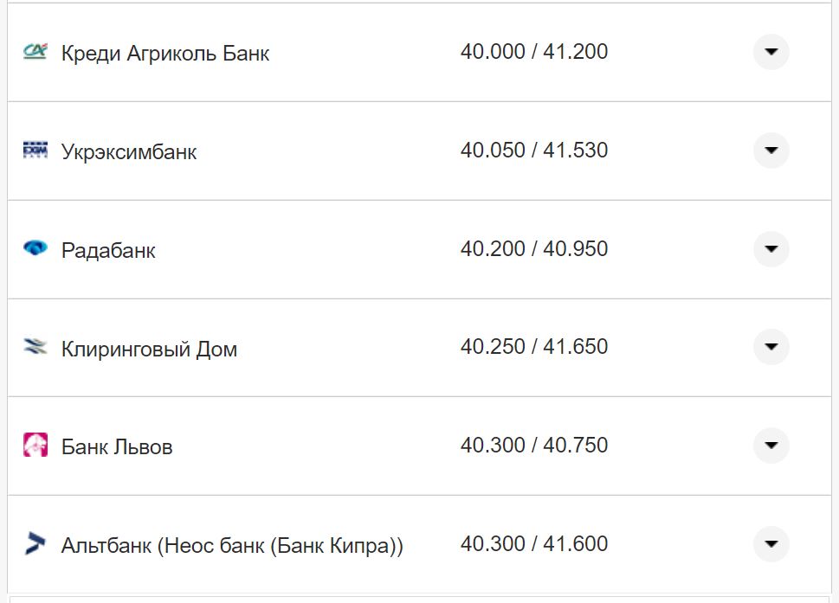This screenshot has width=839, height=603.
Task: Expand the Радабанк rate details
Action: 771,249
